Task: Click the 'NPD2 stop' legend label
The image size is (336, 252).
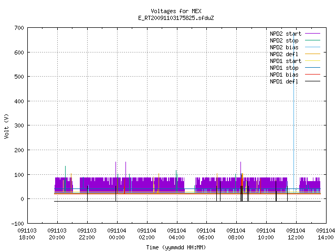Action: [x=284, y=40]
